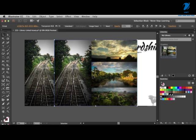Click the Unembed button
The image size is (196, 140).
69,26
